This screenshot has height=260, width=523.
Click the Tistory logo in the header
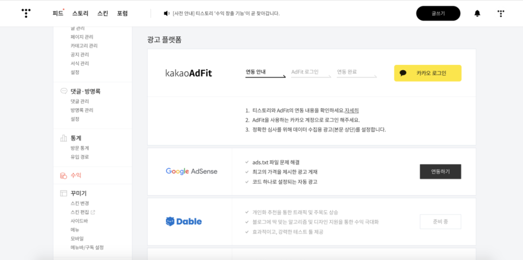pyautogui.click(x=26, y=14)
